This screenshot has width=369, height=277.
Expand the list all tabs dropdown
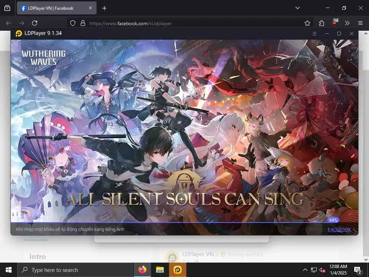click(x=297, y=8)
